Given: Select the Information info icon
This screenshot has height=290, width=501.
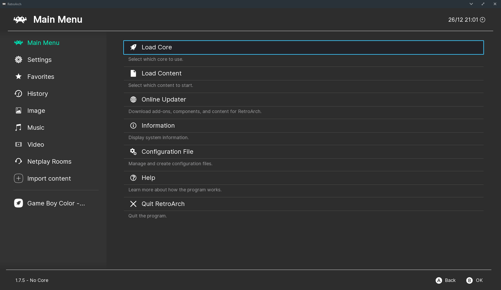Looking at the screenshot, I should 133,126.
